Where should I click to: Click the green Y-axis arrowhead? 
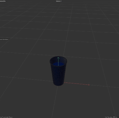[58, 58]
